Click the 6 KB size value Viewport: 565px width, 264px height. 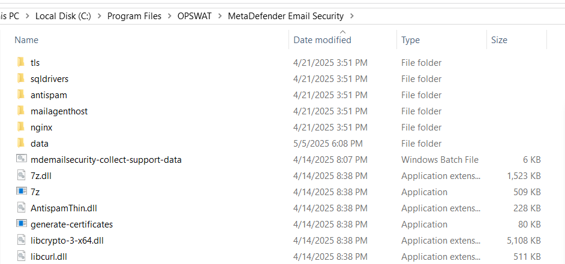pyautogui.click(x=531, y=160)
